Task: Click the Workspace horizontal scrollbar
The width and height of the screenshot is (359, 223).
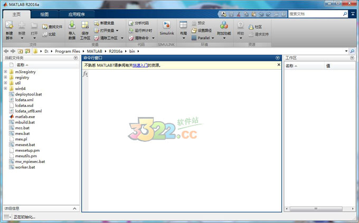Action: [316, 209]
